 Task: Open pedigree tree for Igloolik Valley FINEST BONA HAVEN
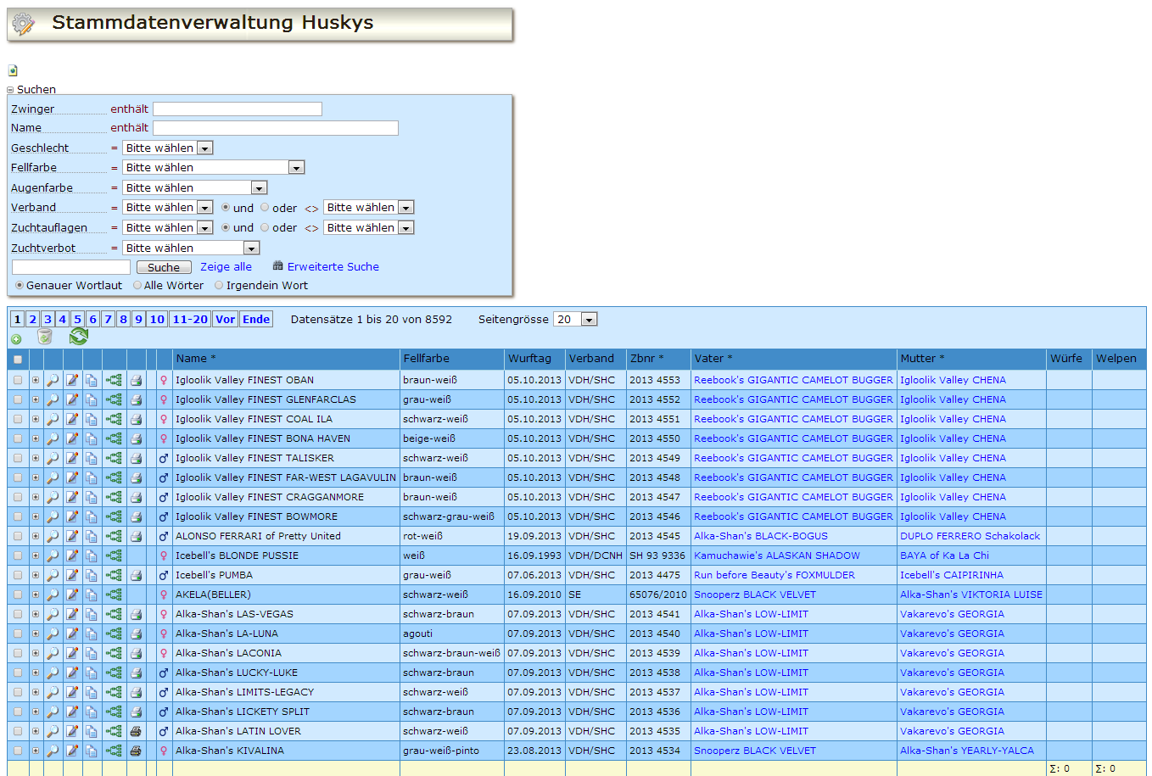point(114,438)
